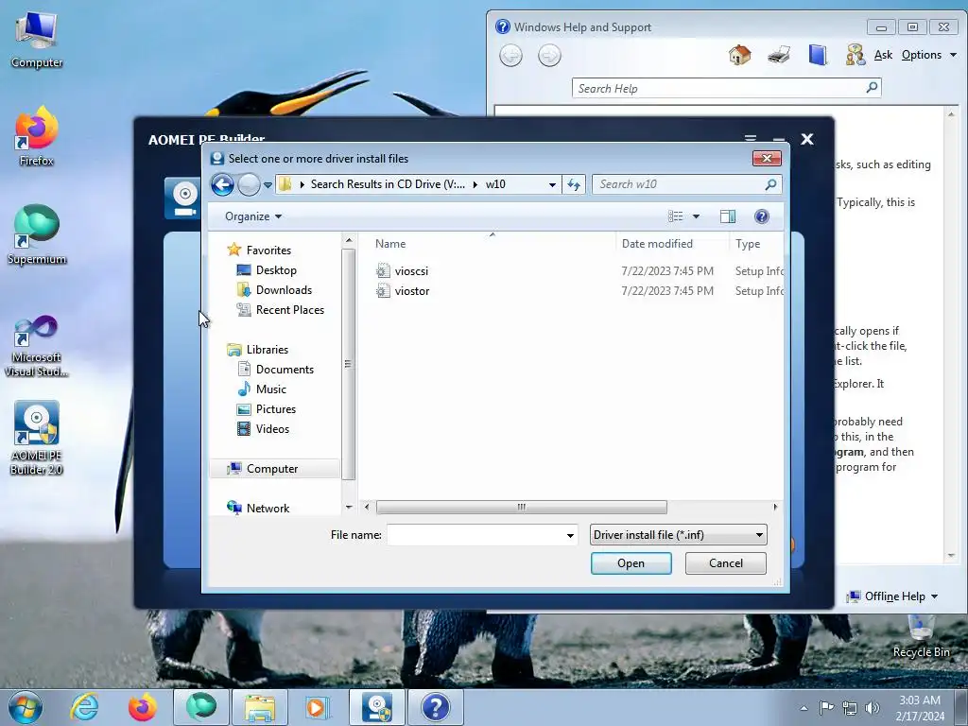Click the Back arrow in file dialog

[x=222, y=184]
